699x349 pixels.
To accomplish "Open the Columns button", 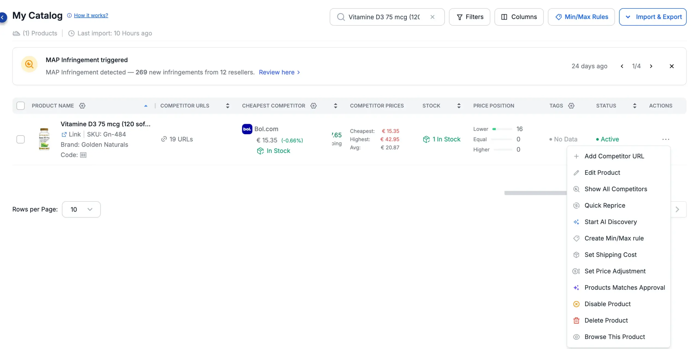I will pos(519,17).
